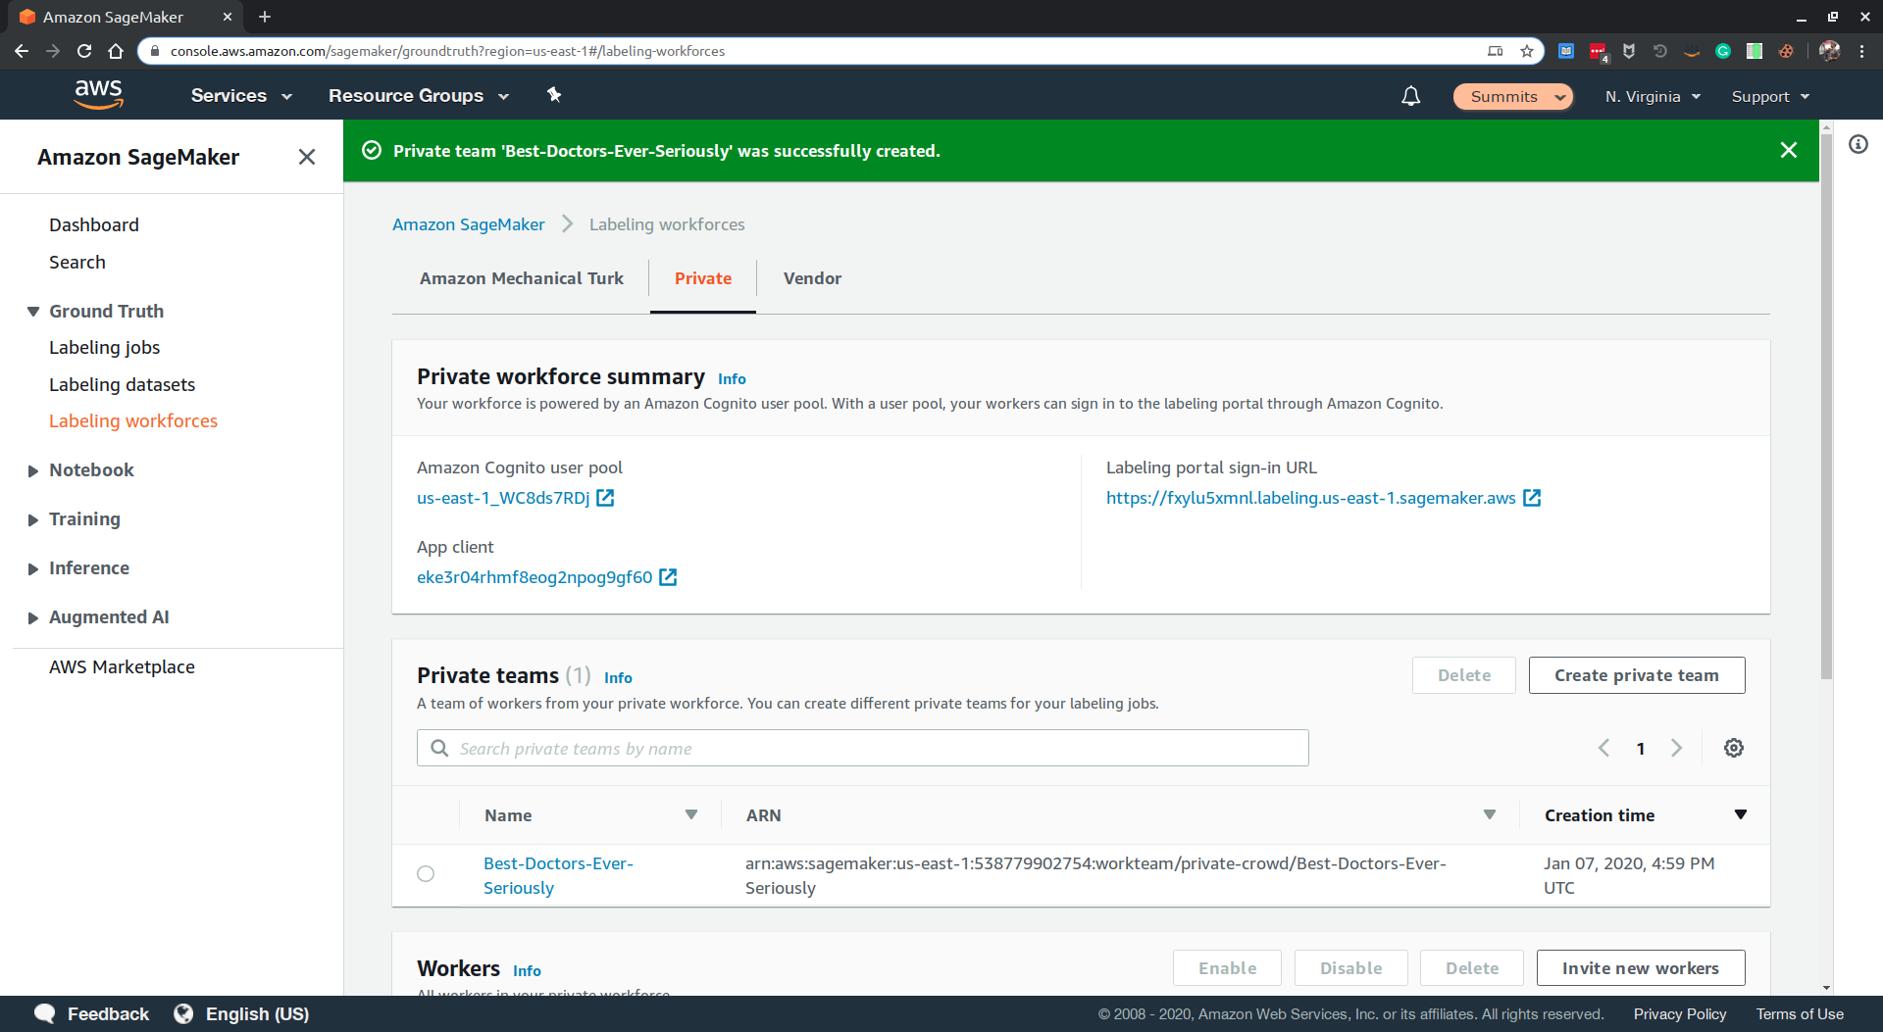Click the browser address bar URL
1883x1032 pixels.
coord(447,51)
